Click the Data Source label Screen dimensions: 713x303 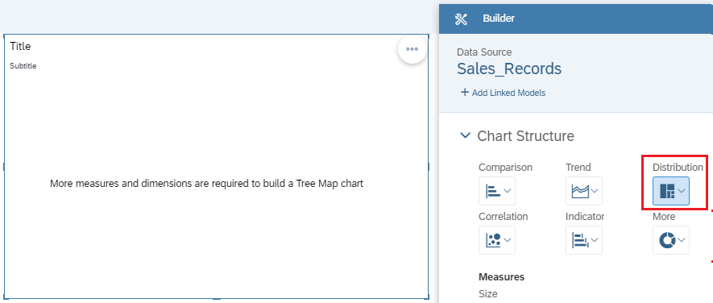(484, 52)
